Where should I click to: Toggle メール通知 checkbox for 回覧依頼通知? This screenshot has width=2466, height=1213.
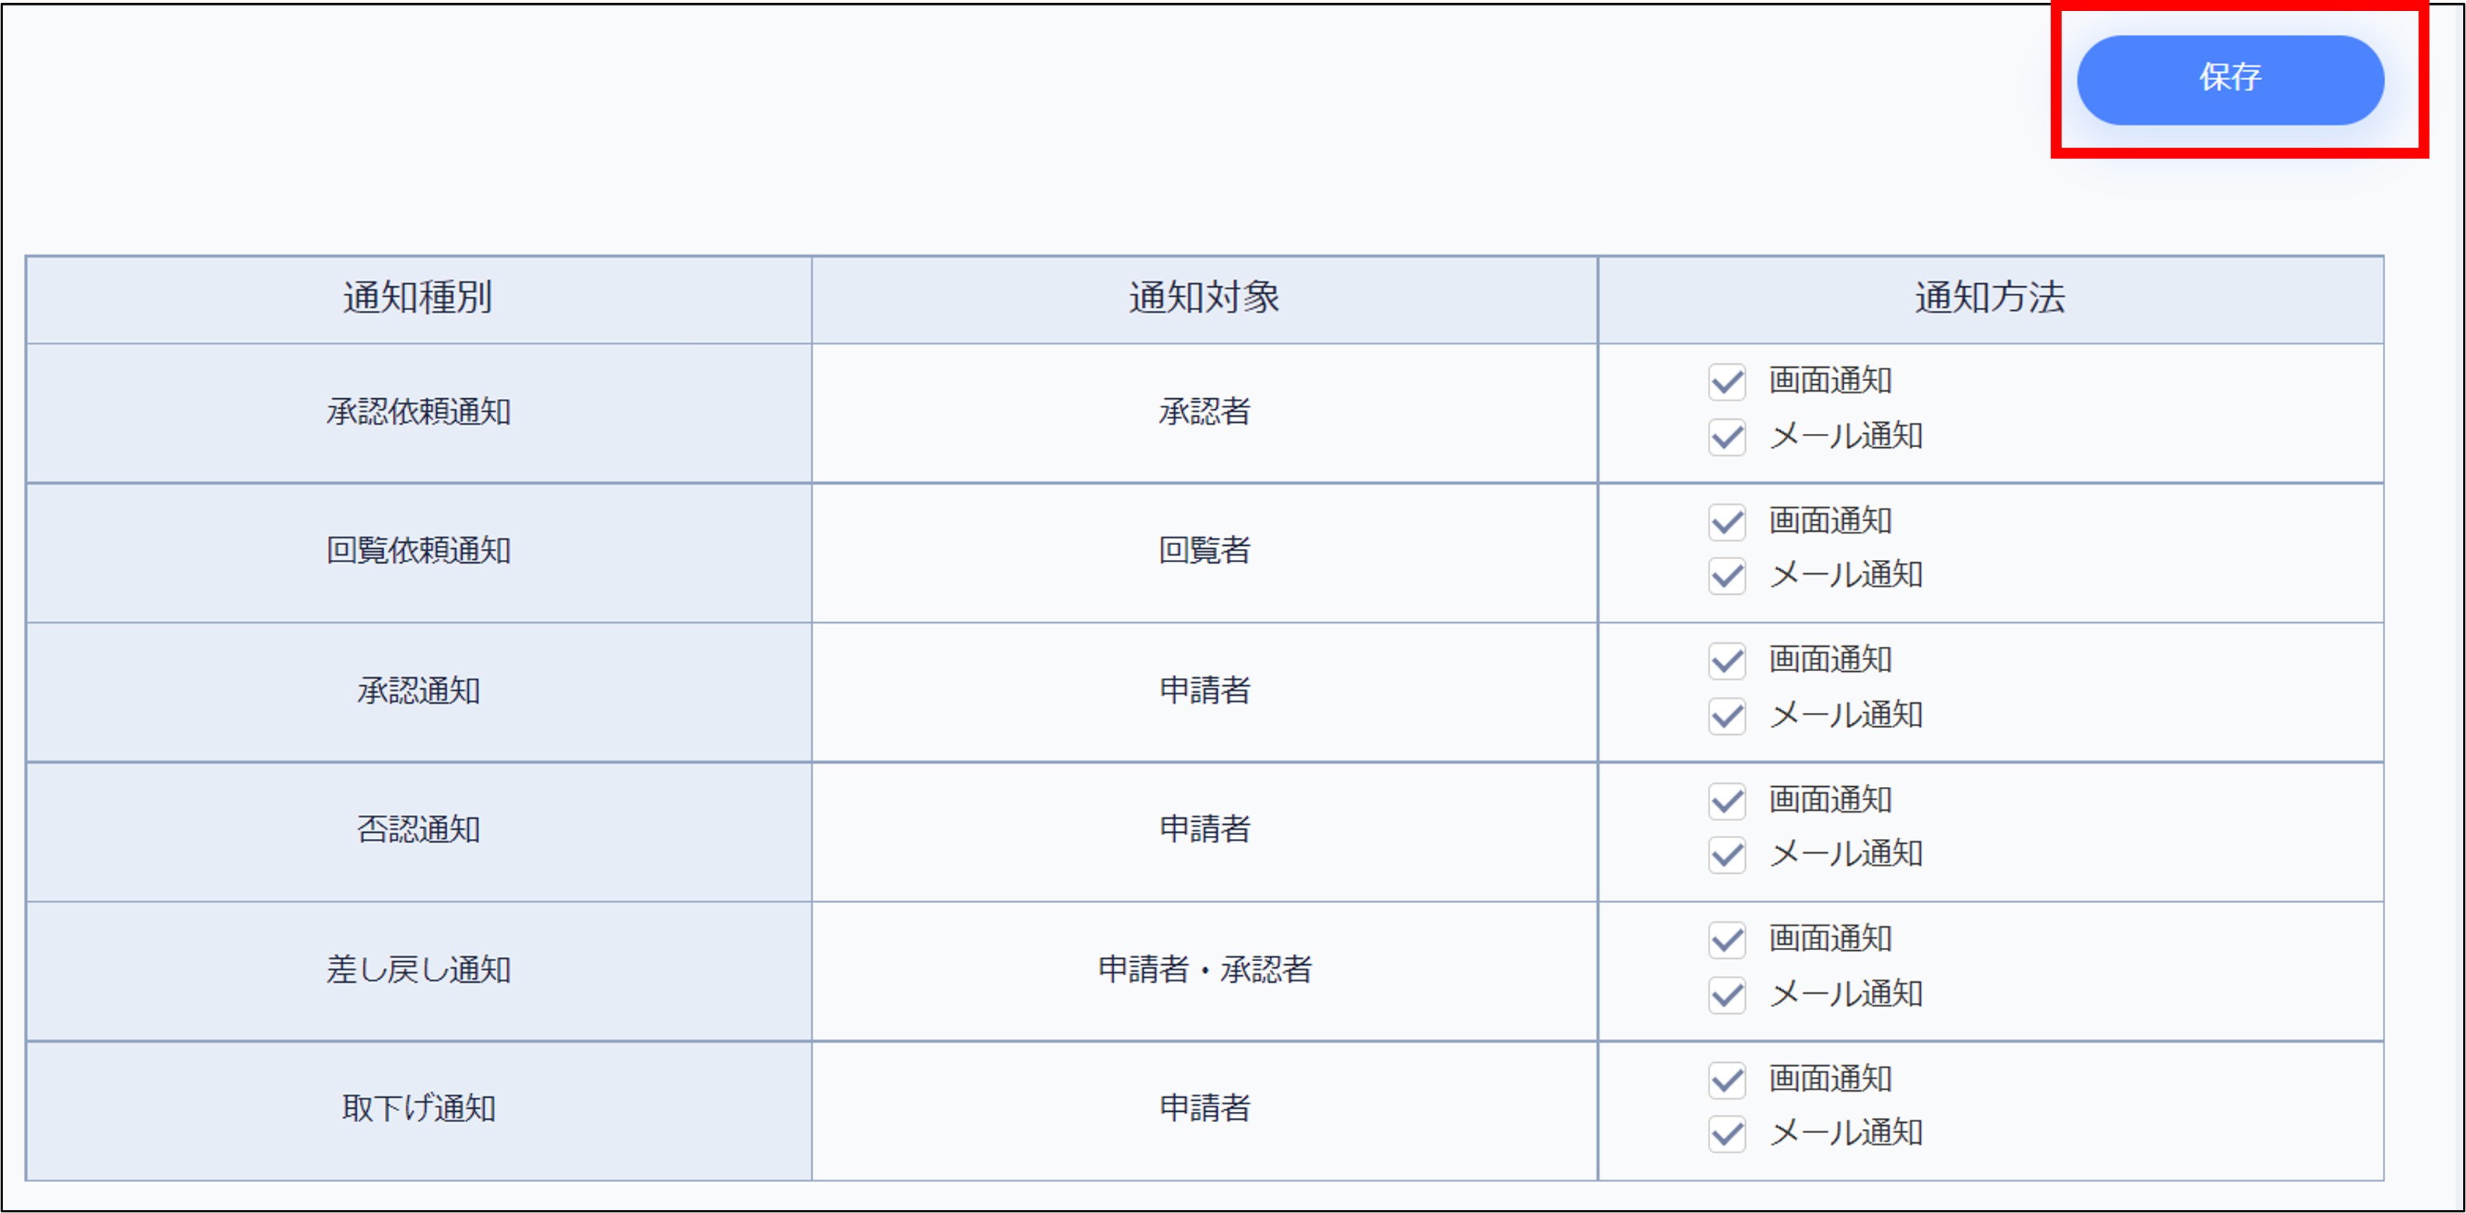click(x=1727, y=576)
